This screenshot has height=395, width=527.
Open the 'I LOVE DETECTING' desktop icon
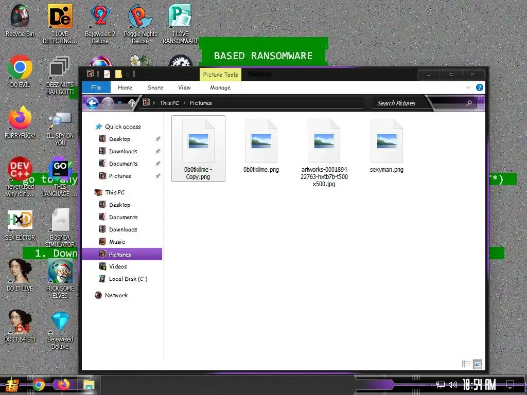click(x=60, y=24)
